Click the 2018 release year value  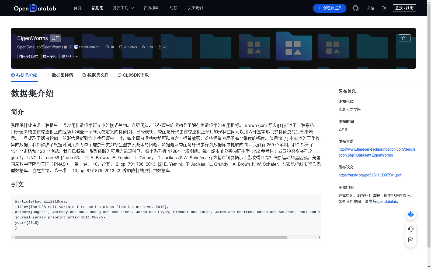[343, 129]
